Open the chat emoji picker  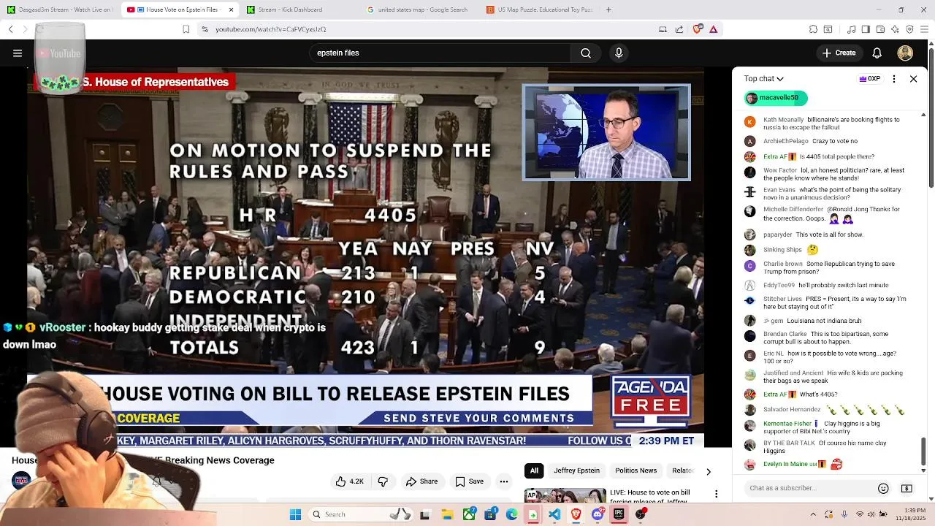coord(883,488)
